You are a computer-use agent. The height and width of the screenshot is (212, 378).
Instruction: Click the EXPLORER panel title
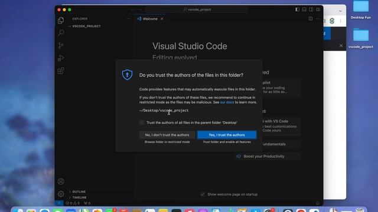(x=80, y=19)
